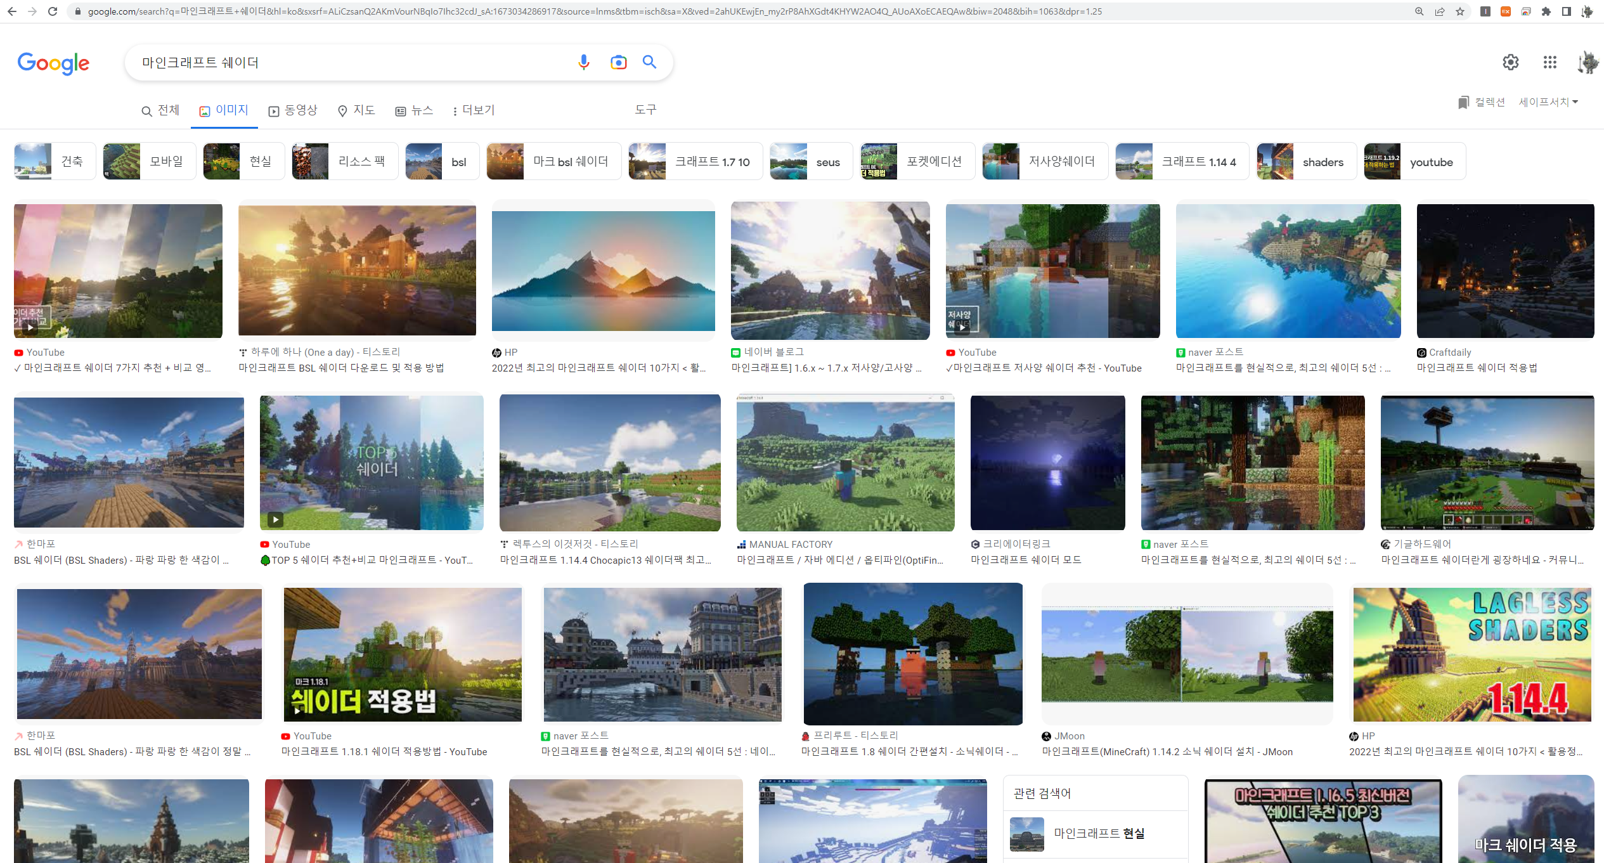Select the 현실 filter chip
The width and height of the screenshot is (1604, 863).
243,161
